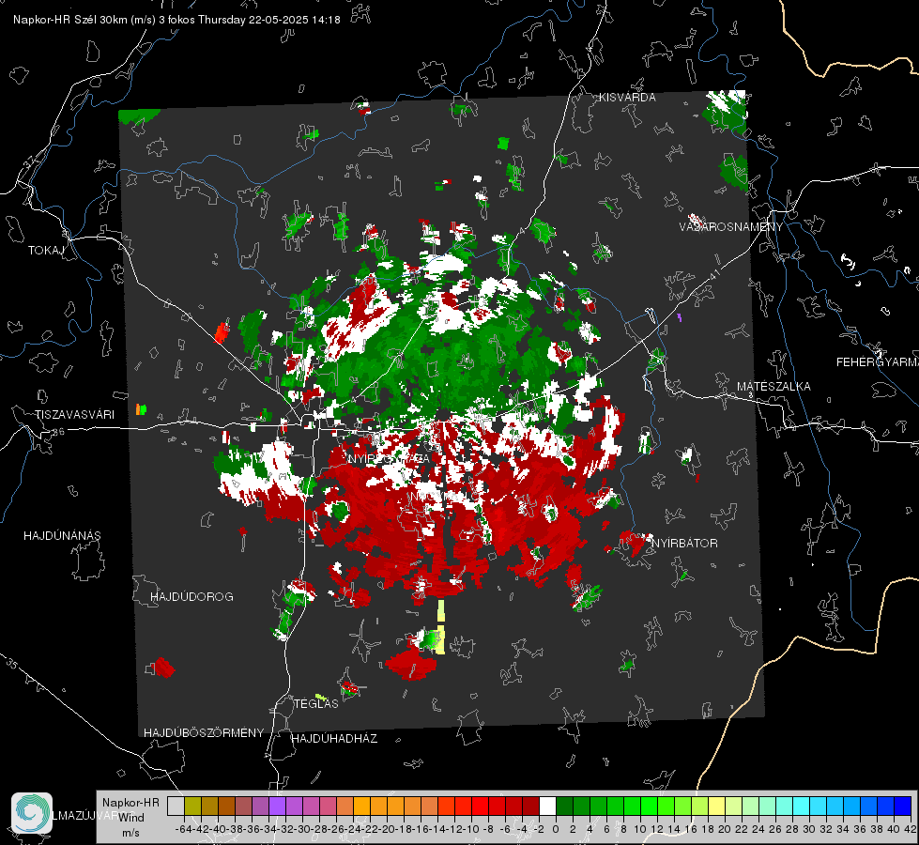This screenshot has width=919, height=845.
Task: Select the NYÍRBÁTOR city label
Action: 684,543
